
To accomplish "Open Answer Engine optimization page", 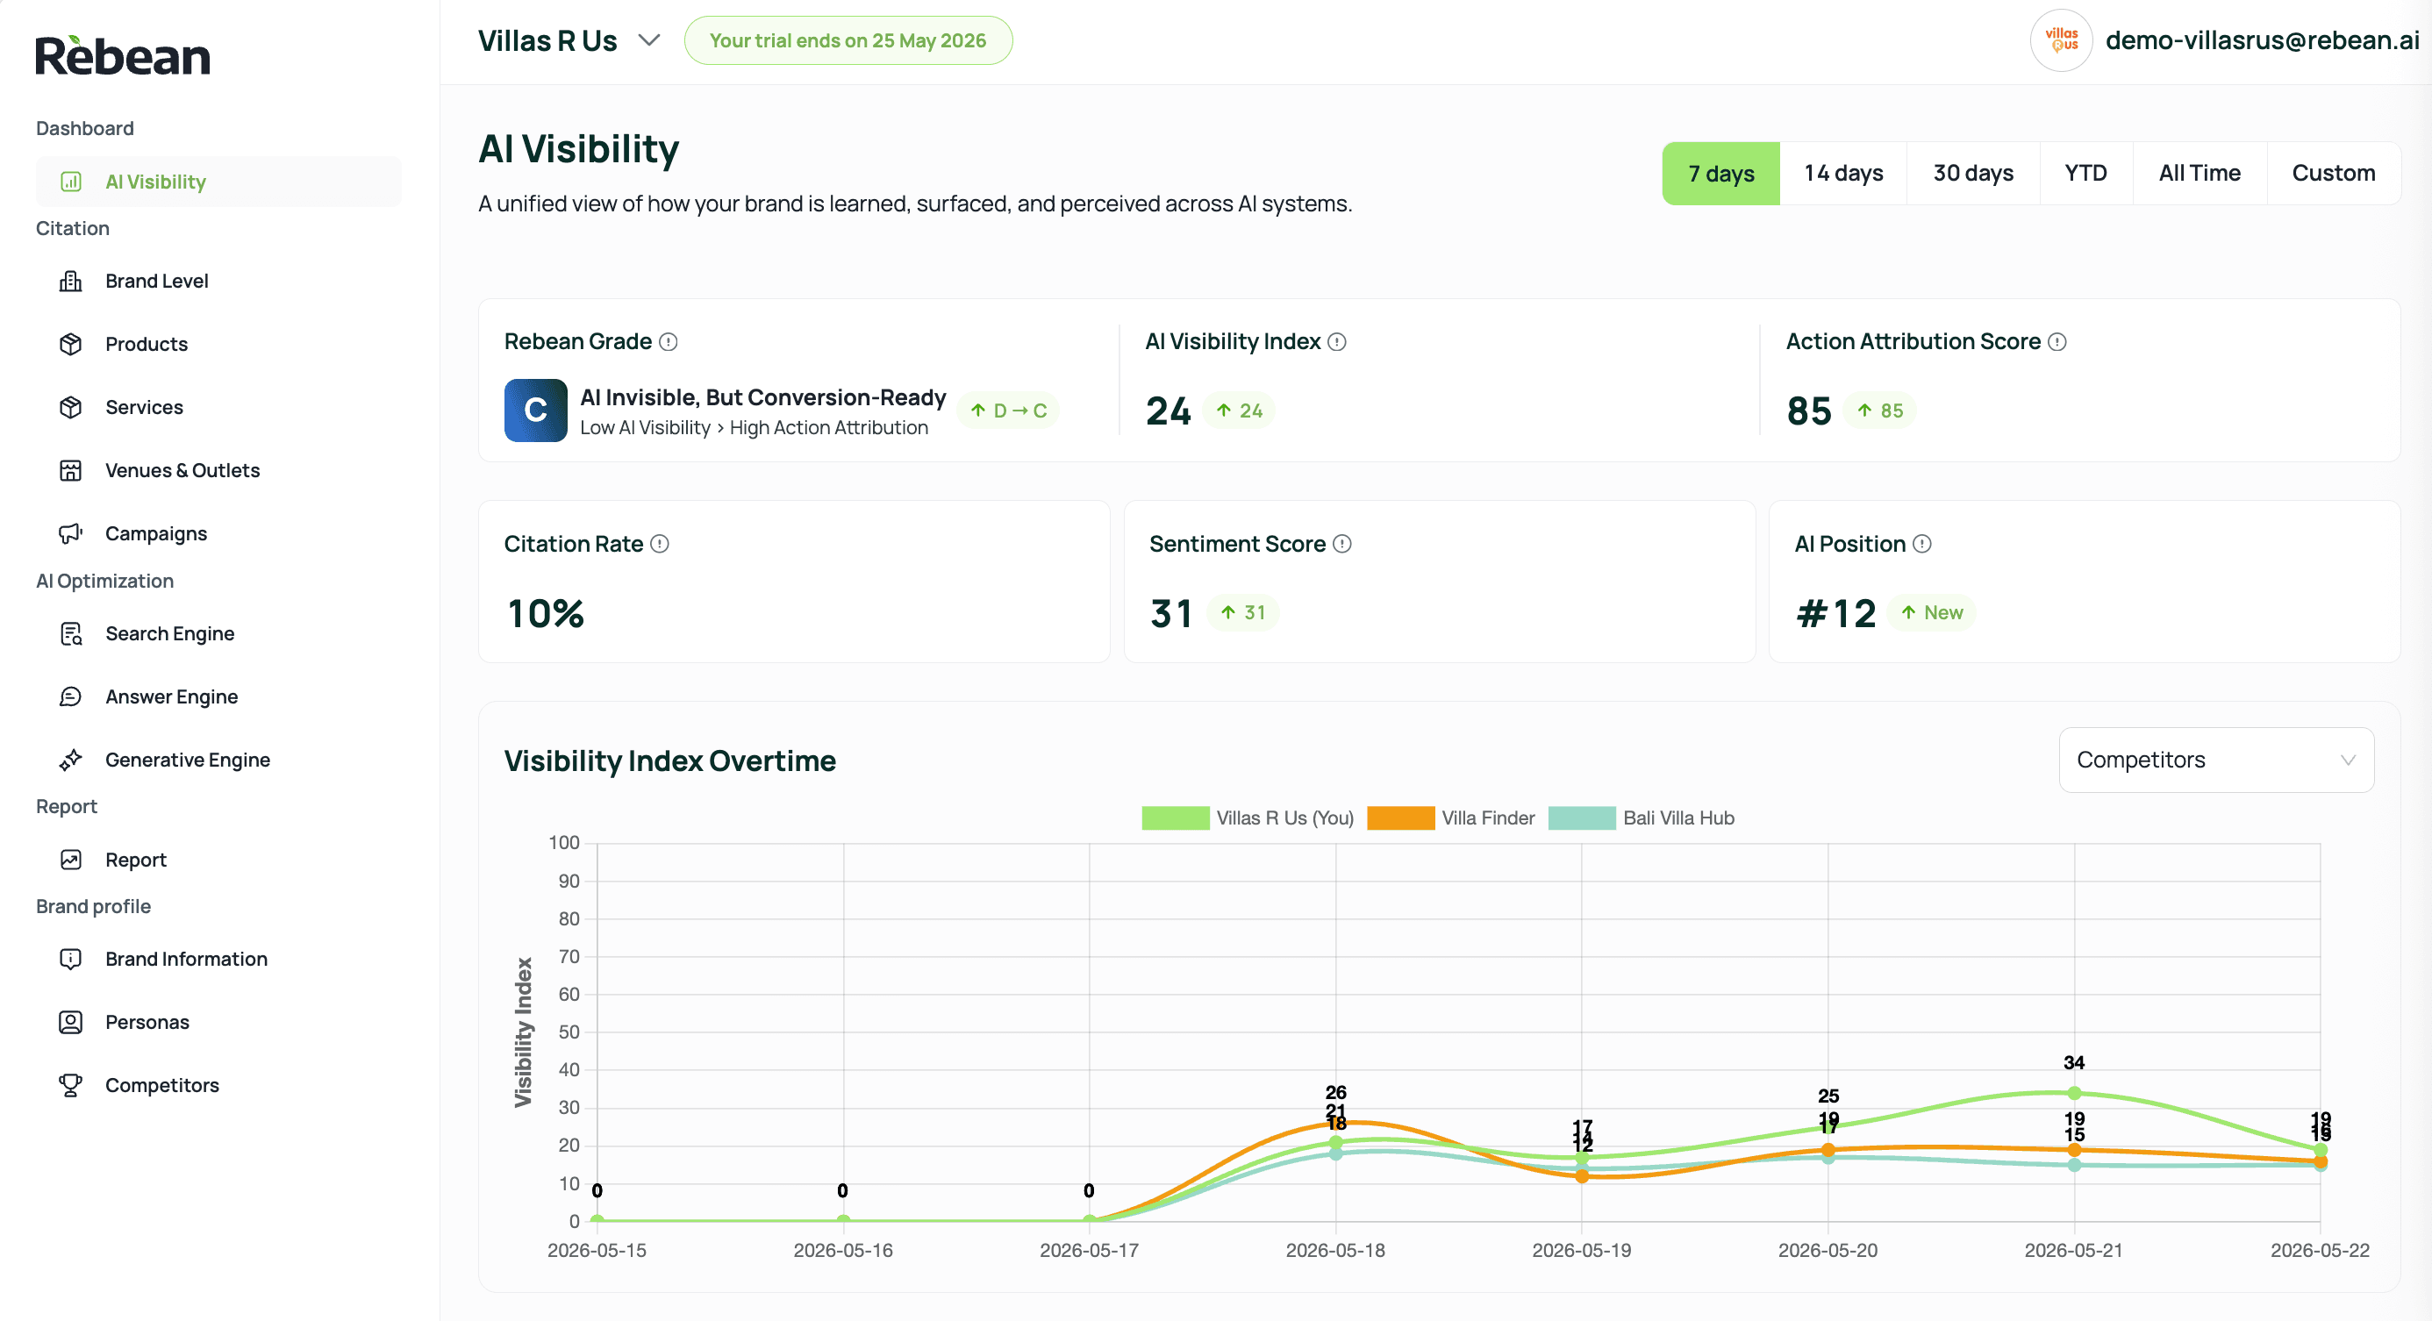I will (218, 697).
